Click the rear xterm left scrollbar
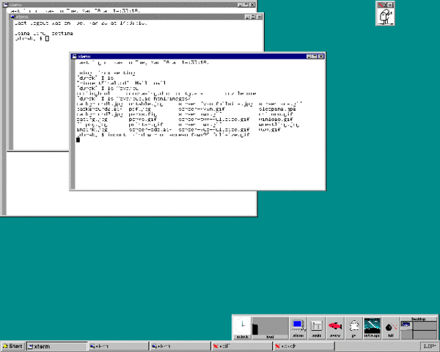This screenshot has width=440, height=352. [4, 111]
